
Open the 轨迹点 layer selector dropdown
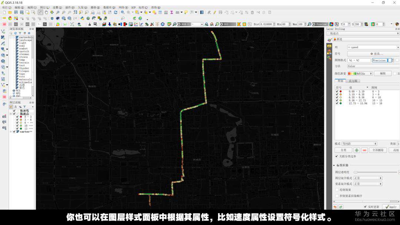point(363,33)
